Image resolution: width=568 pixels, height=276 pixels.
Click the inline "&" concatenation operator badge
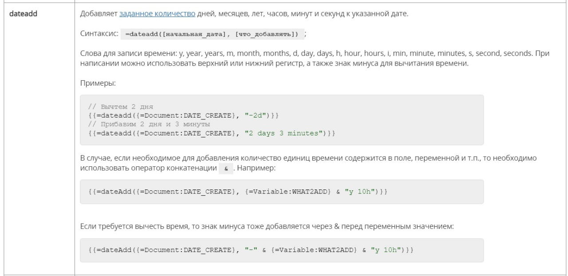click(x=226, y=170)
